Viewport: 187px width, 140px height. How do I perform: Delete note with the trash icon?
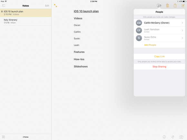[x=167, y=5]
